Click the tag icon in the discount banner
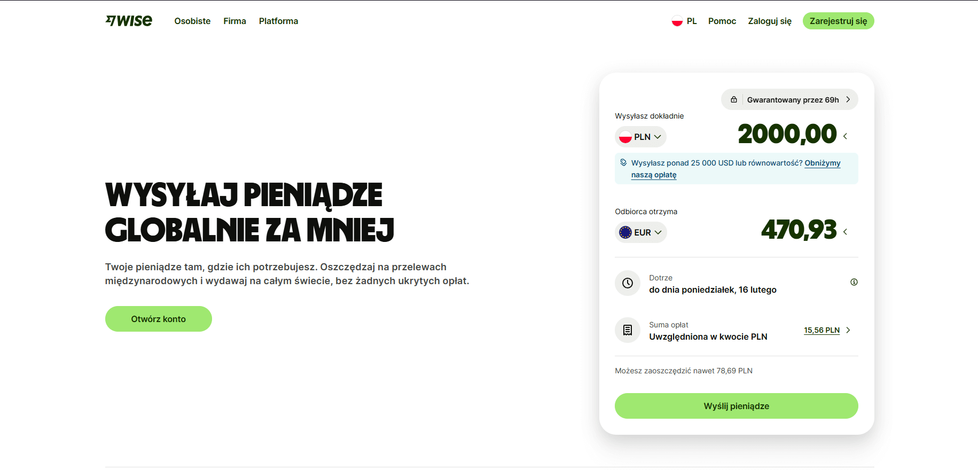Image resolution: width=978 pixels, height=470 pixels. coord(623,162)
